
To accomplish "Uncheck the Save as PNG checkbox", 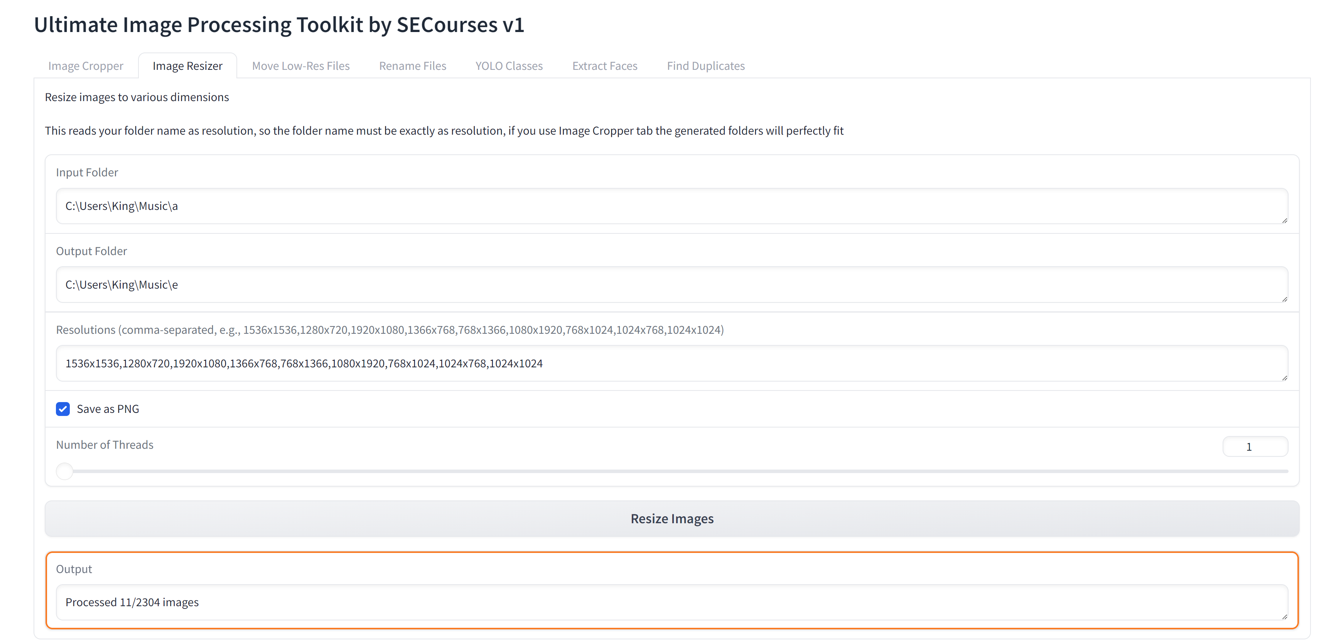I will pos(63,409).
